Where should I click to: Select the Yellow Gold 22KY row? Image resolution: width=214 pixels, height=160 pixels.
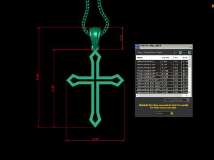[162, 77]
